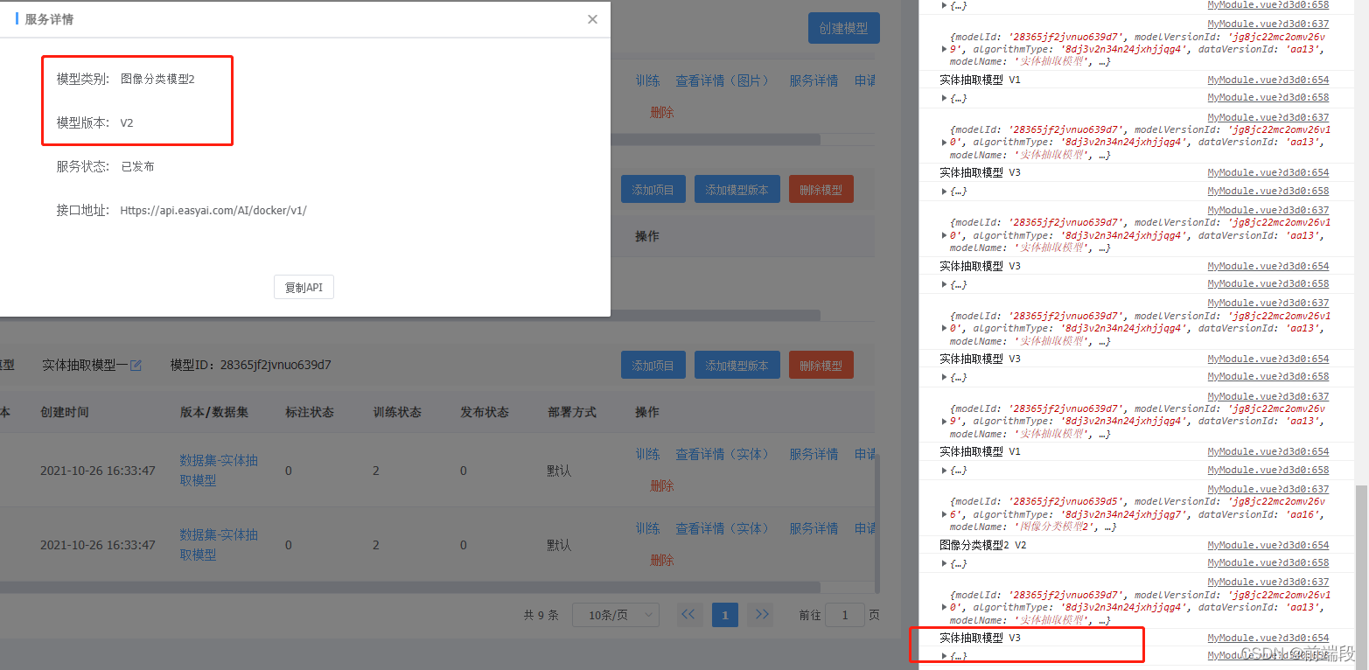Expand console object with modelId 28365jf2jvnuo639d5
Viewport: 1369px width, 670px height.
pyautogui.click(x=944, y=514)
